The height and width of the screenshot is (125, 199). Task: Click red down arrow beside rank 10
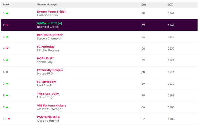[x=9, y=119]
